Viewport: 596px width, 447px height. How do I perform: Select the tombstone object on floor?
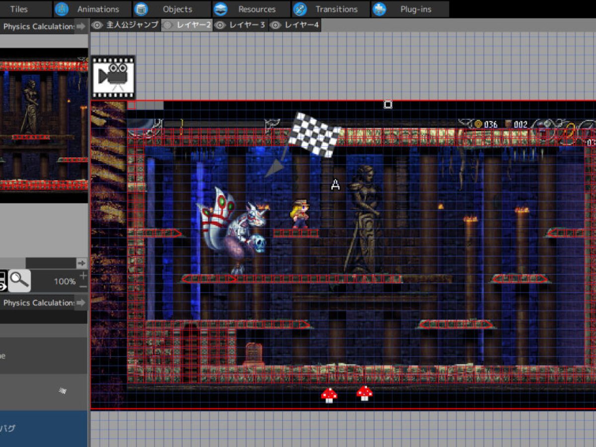(x=254, y=355)
